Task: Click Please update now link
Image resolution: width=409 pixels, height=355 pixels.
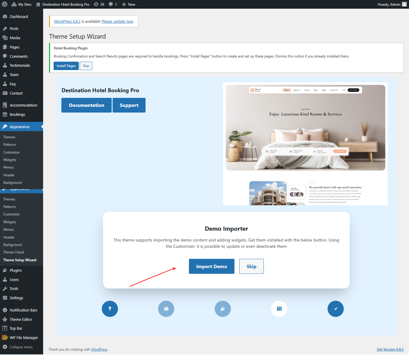Action: (117, 22)
